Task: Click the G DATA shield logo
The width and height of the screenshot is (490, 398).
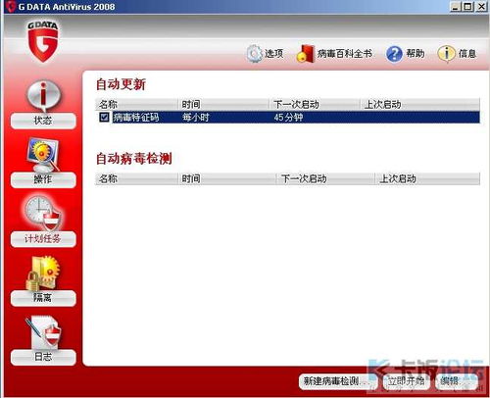Action: tap(43, 41)
